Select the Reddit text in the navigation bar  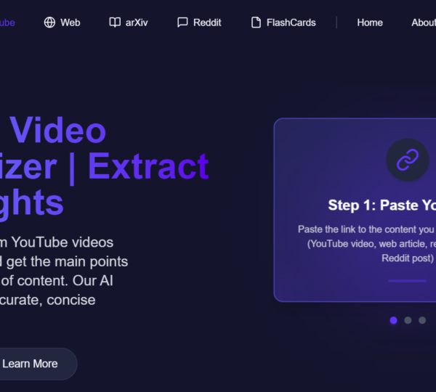(207, 23)
